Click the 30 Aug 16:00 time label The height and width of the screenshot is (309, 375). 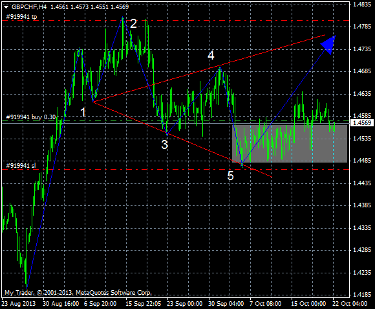tap(61, 304)
